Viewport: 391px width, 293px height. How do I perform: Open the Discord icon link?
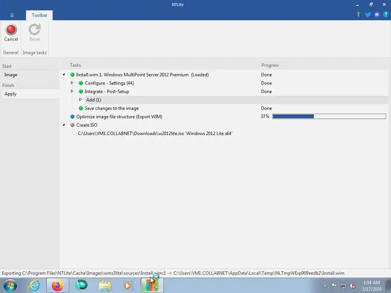(x=377, y=14)
